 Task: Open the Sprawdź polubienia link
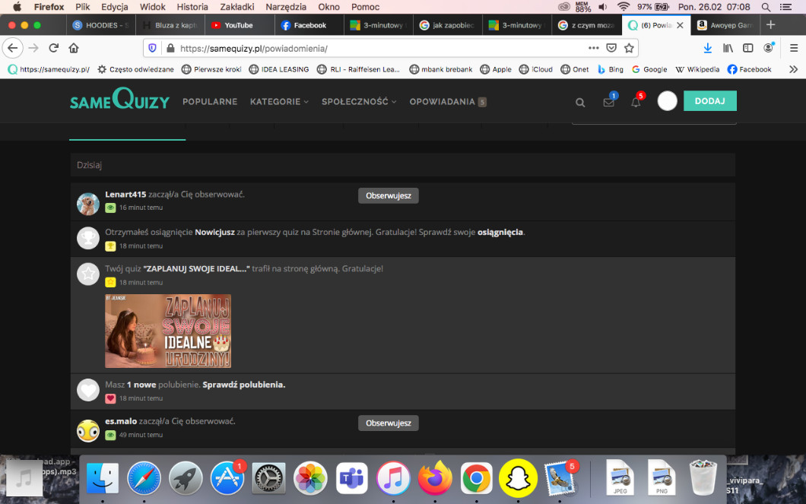click(243, 385)
